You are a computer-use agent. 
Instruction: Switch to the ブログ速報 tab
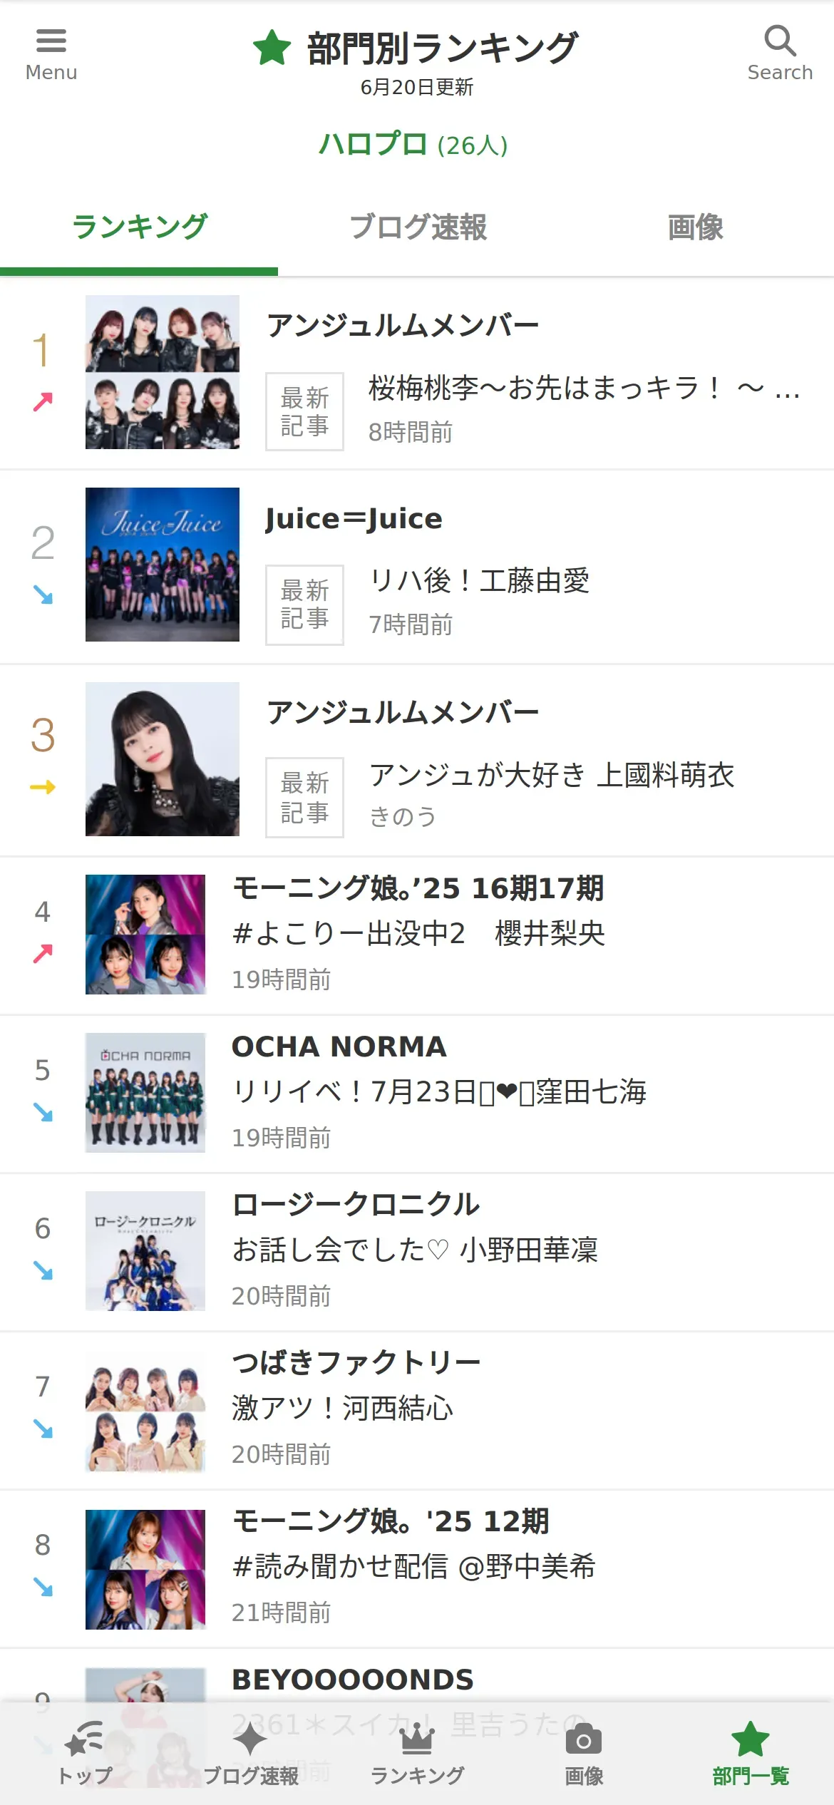418,228
